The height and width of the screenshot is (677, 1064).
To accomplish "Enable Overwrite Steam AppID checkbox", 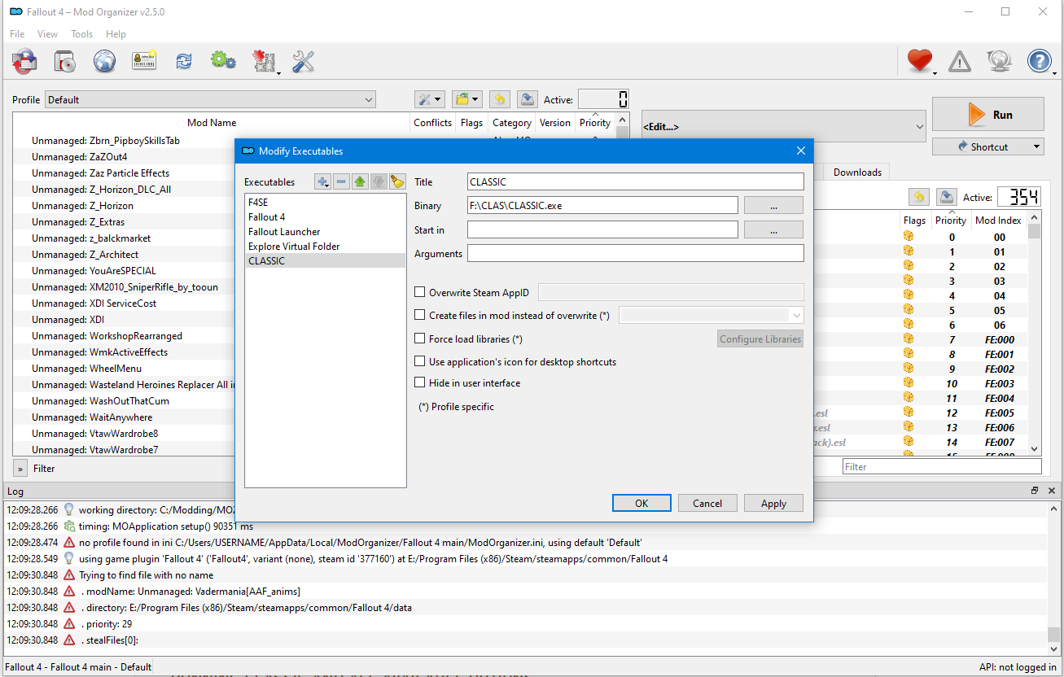I will pos(420,292).
